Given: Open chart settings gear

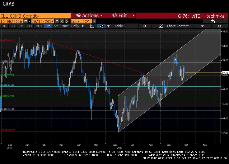Looking at the screenshot, I should click(220, 26).
